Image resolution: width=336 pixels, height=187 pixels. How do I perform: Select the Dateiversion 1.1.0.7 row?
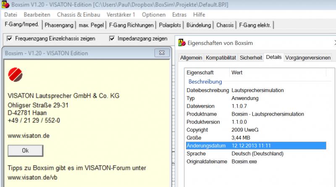tap(256, 106)
